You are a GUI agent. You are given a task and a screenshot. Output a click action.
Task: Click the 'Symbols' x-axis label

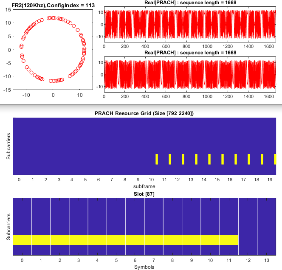[145, 267]
